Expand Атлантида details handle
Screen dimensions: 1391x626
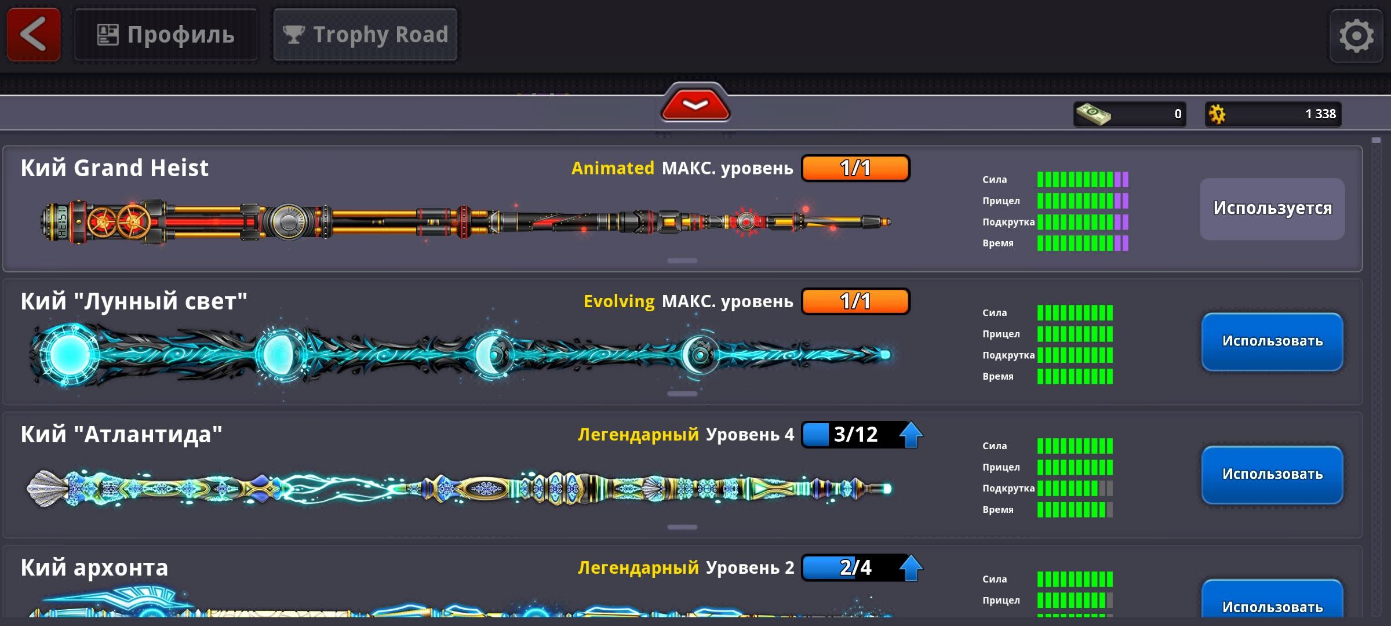(682, 527)
